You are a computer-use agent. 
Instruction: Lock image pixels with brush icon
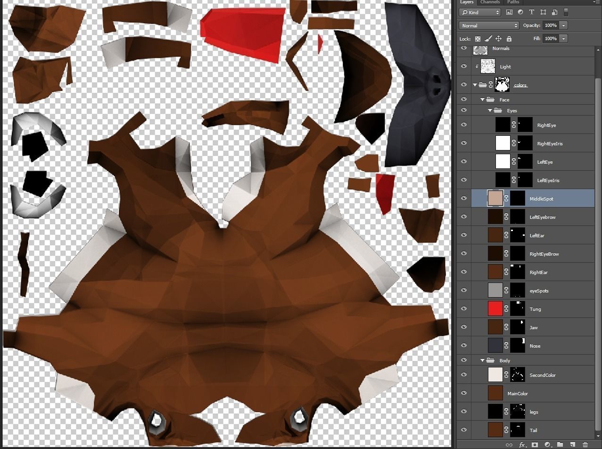pyautogui.click(x=488, y=39)
